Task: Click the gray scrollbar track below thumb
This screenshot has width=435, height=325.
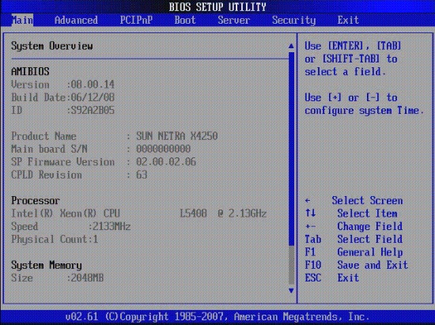Action: 291,265
